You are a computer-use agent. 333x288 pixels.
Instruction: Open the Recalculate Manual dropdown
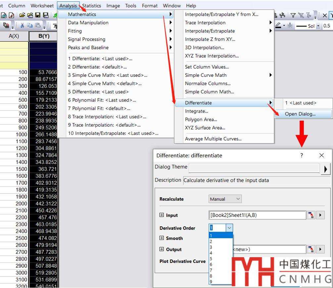[225, 199]
